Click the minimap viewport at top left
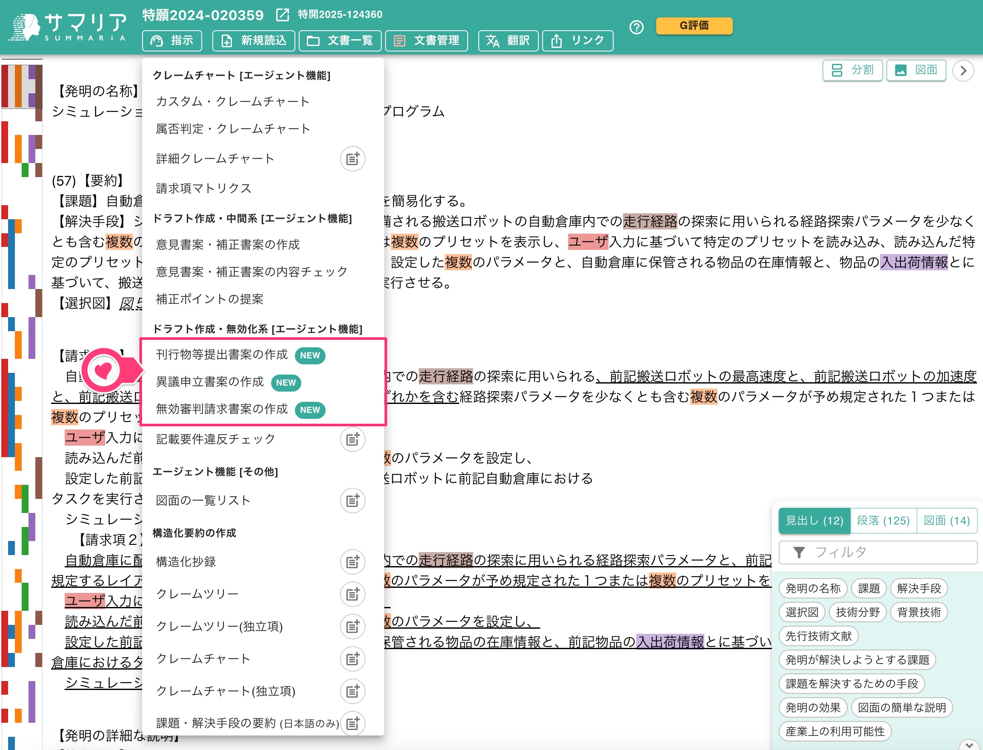Screen dimensions: 983x750 point(22,86)
